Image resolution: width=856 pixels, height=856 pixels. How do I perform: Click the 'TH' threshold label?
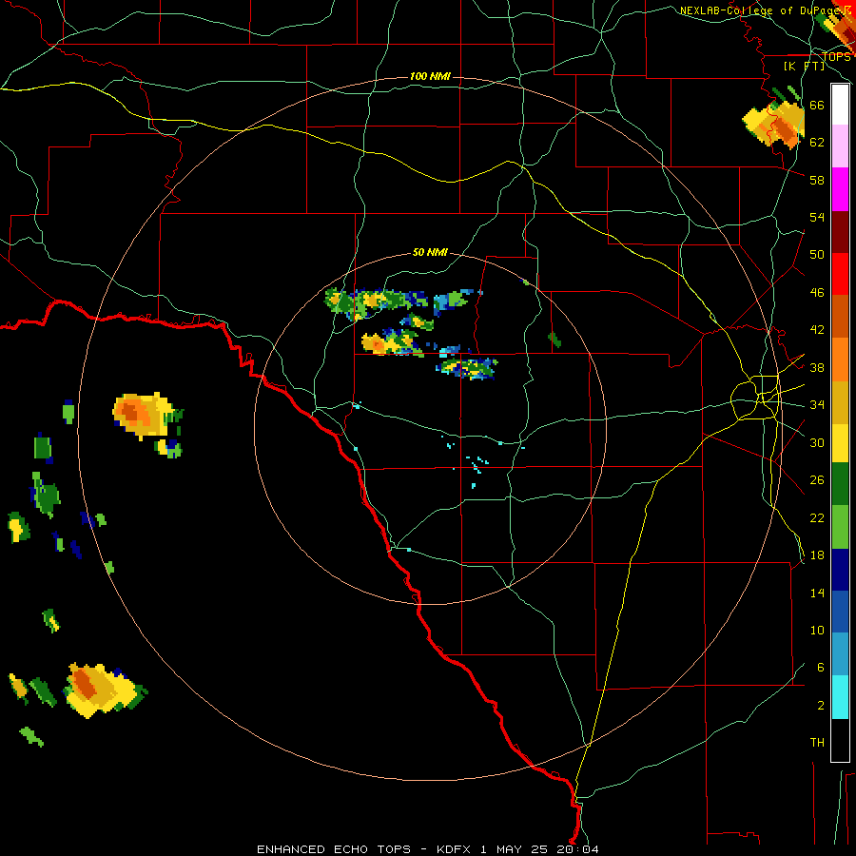pyautogui.click(x=817, y=743)
